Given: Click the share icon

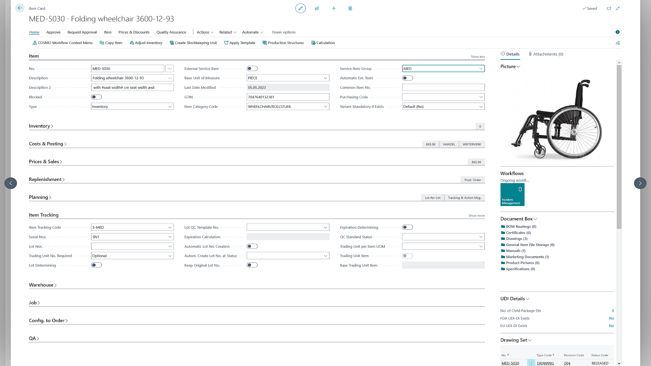Looking at the screenshot, I should (x=317, y=8).
